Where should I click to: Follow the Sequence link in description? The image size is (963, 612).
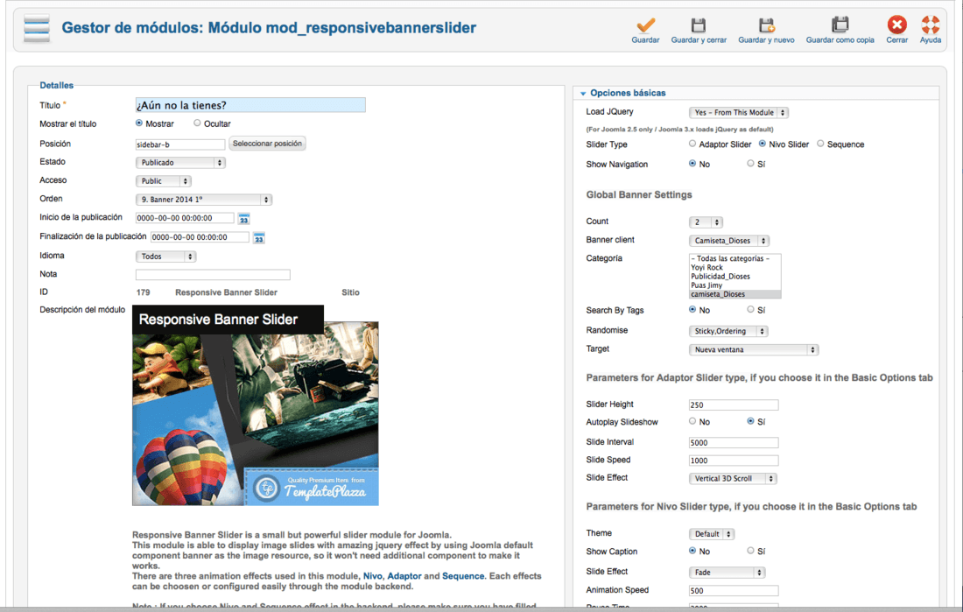click(x=463, y=576)
